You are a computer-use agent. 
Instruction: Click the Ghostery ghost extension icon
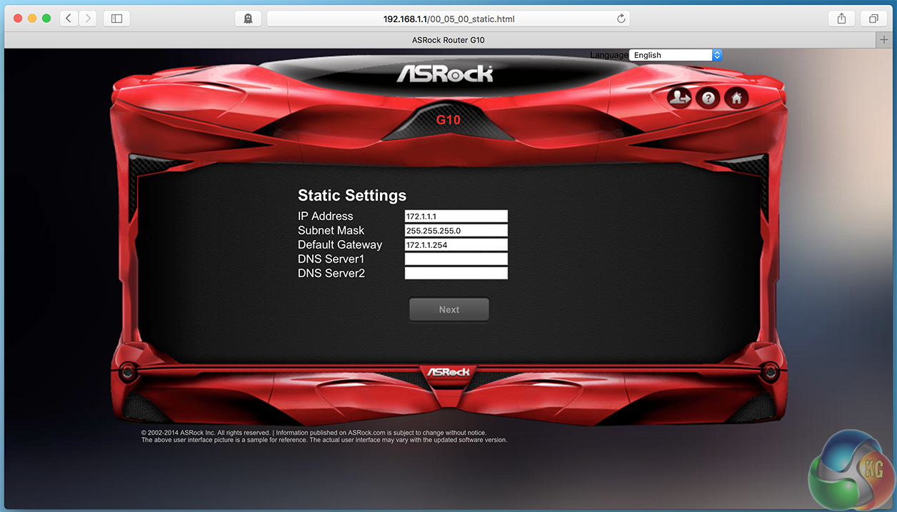(248, 19)
